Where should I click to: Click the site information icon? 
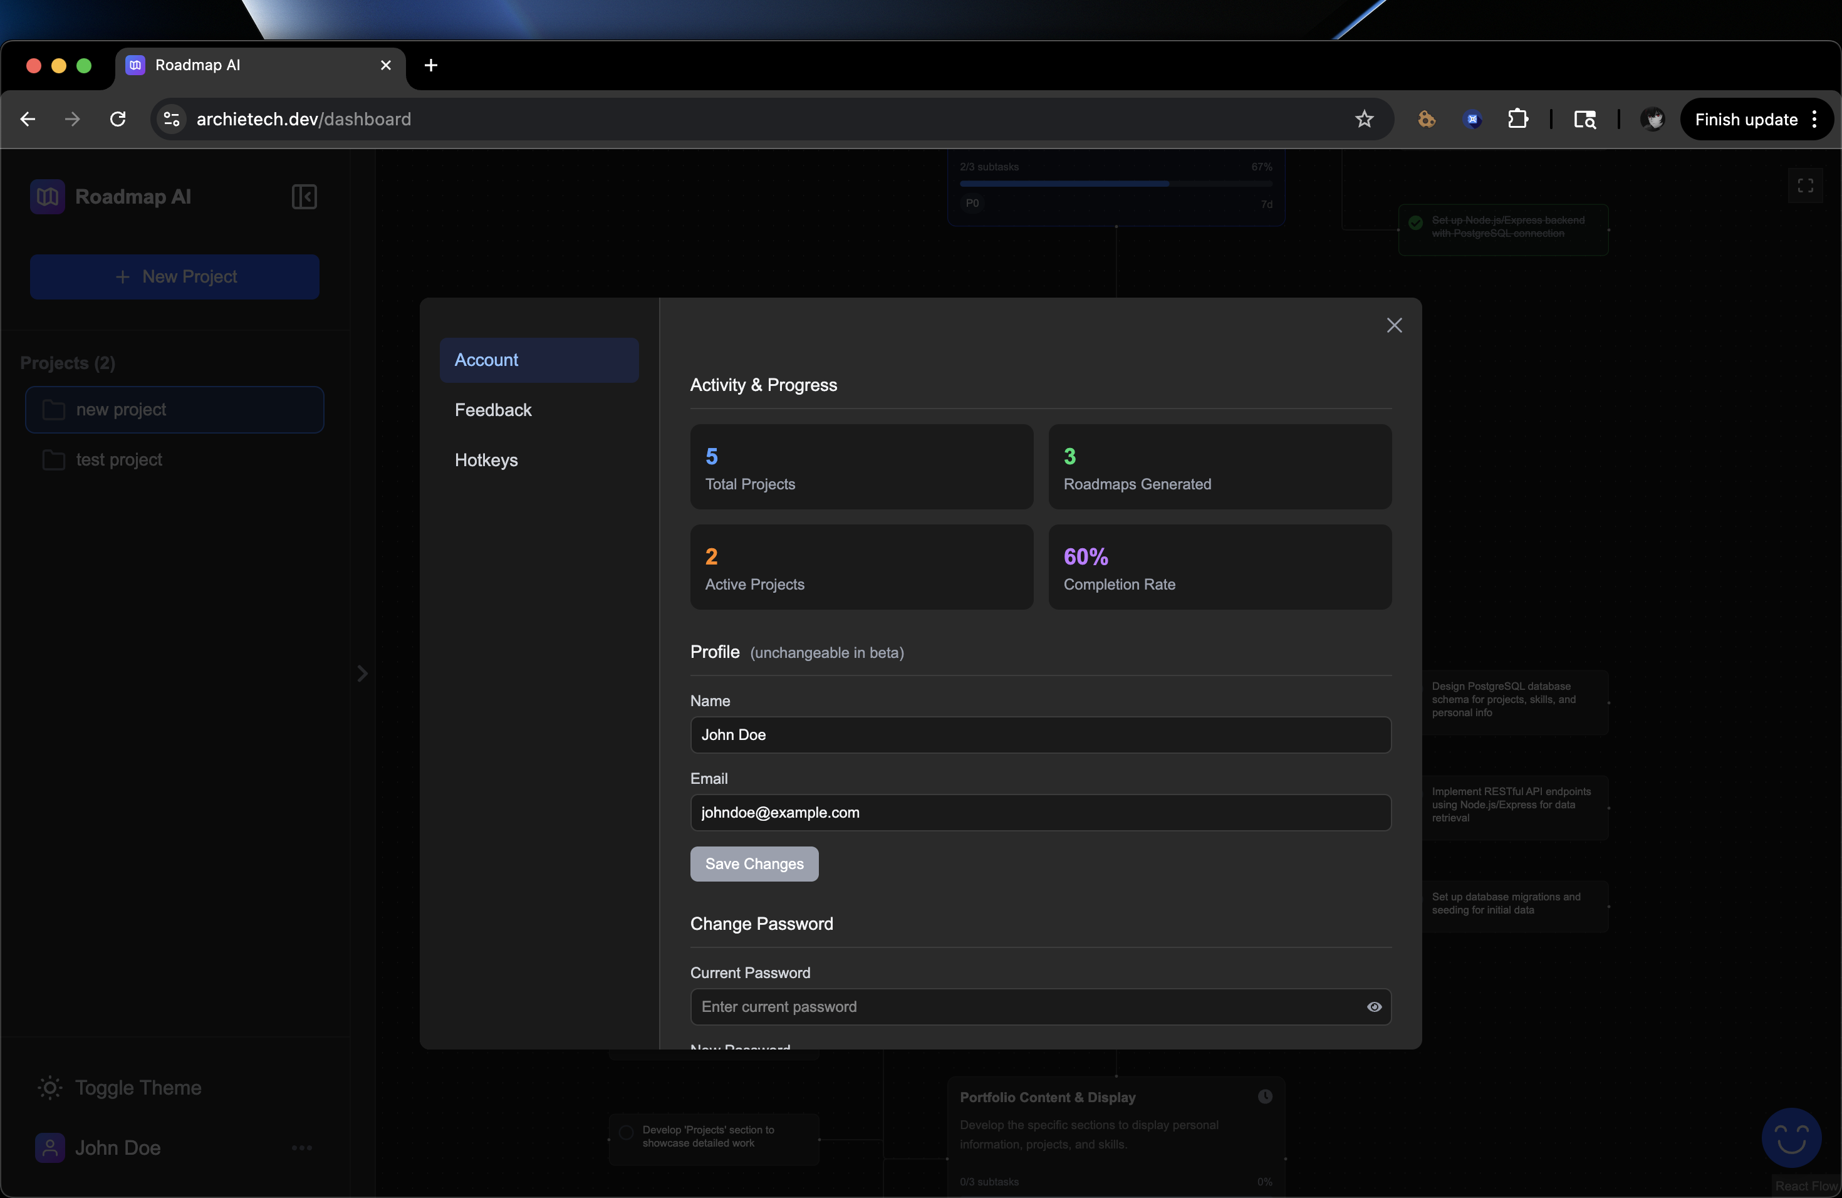pyautogui.click(x=172, y=119)
